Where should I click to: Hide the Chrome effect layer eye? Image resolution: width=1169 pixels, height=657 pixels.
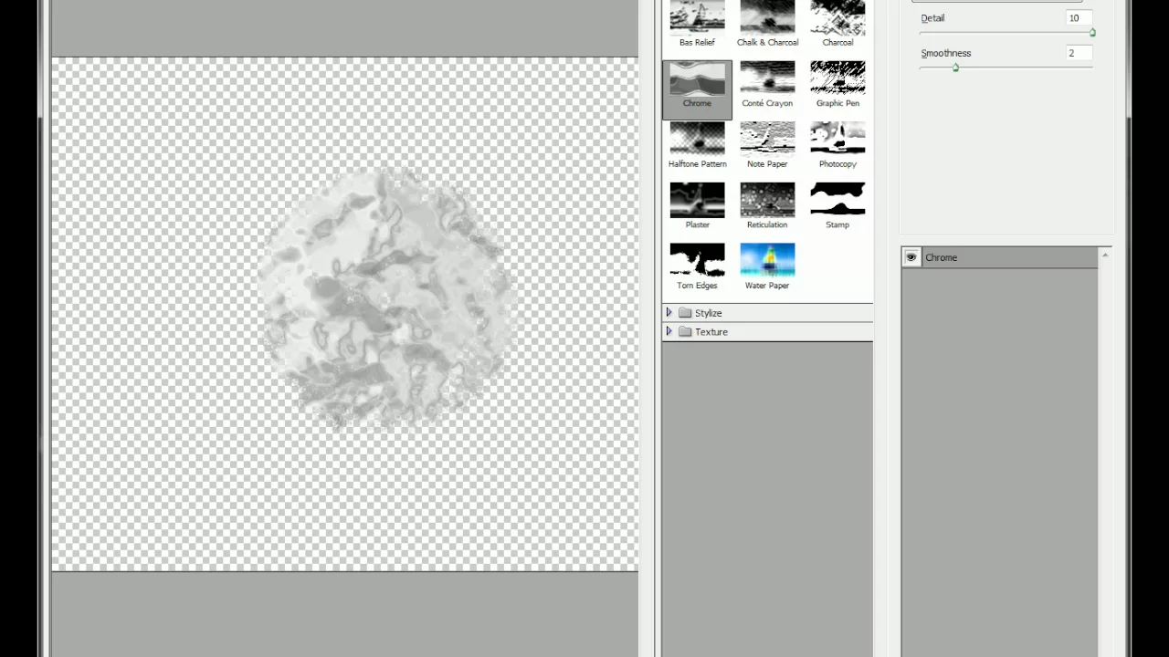point(911,257)
